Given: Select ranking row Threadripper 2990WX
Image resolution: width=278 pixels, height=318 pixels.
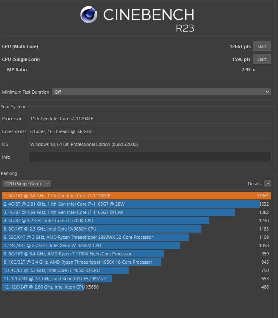Looking at the screenshot, I should point(137,237).
